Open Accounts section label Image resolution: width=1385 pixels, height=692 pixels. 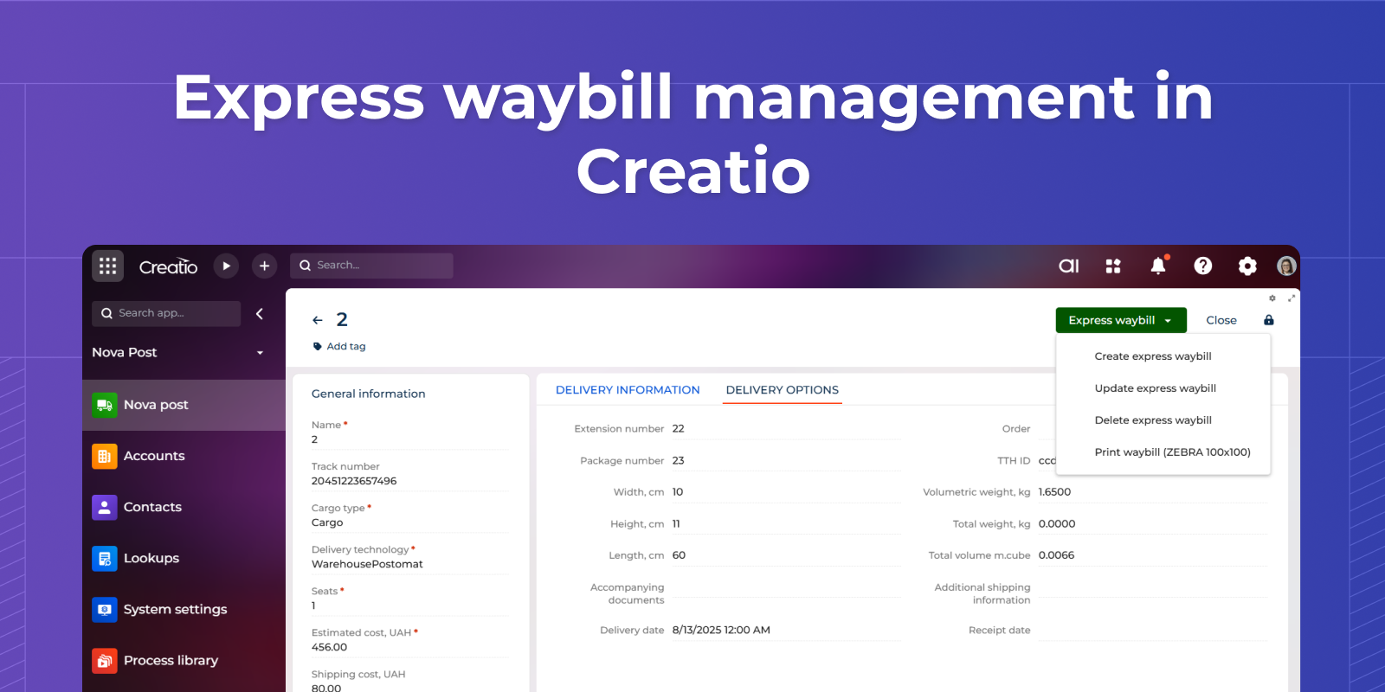154,456
